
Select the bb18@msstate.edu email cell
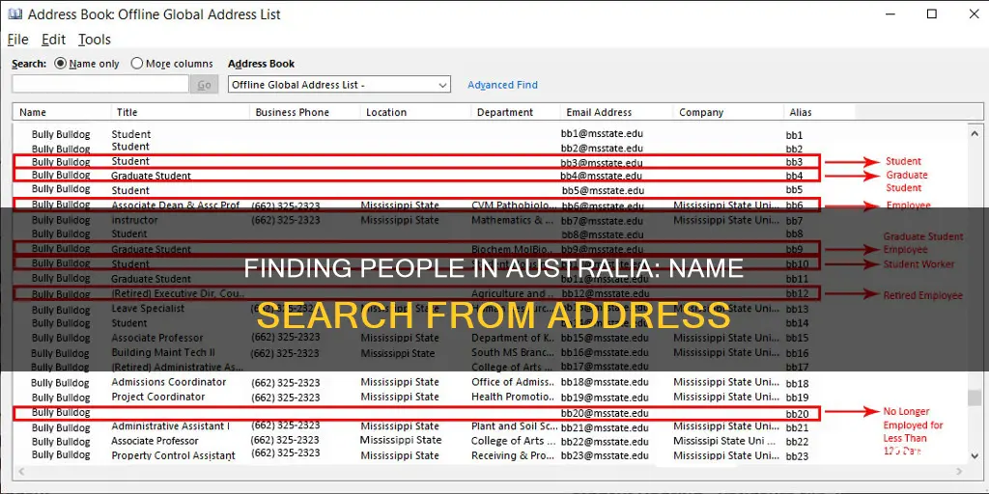605,382
